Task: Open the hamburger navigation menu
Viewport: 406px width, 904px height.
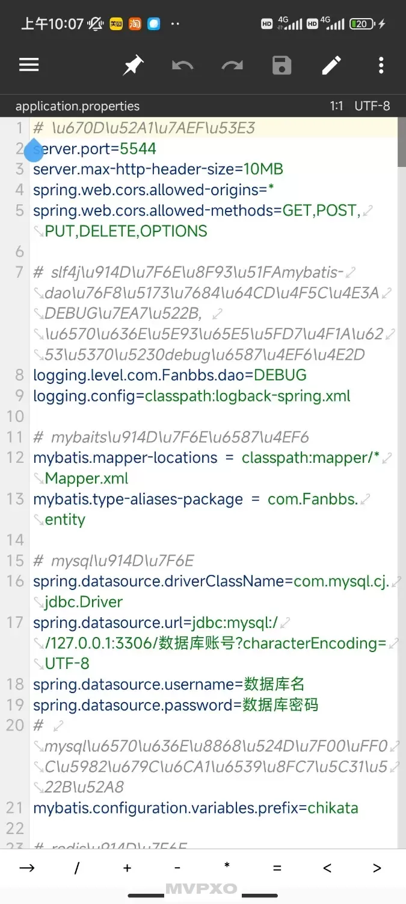Action: [x=29, y=65]
